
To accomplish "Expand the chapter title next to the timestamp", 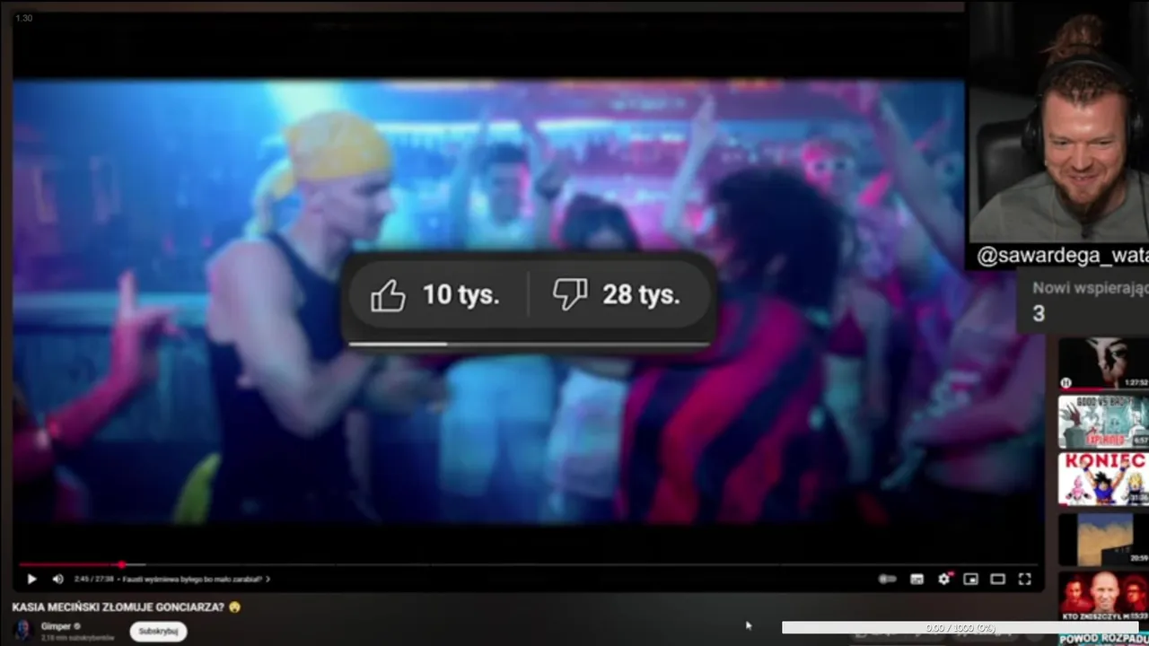I will (x=197, y=580).
